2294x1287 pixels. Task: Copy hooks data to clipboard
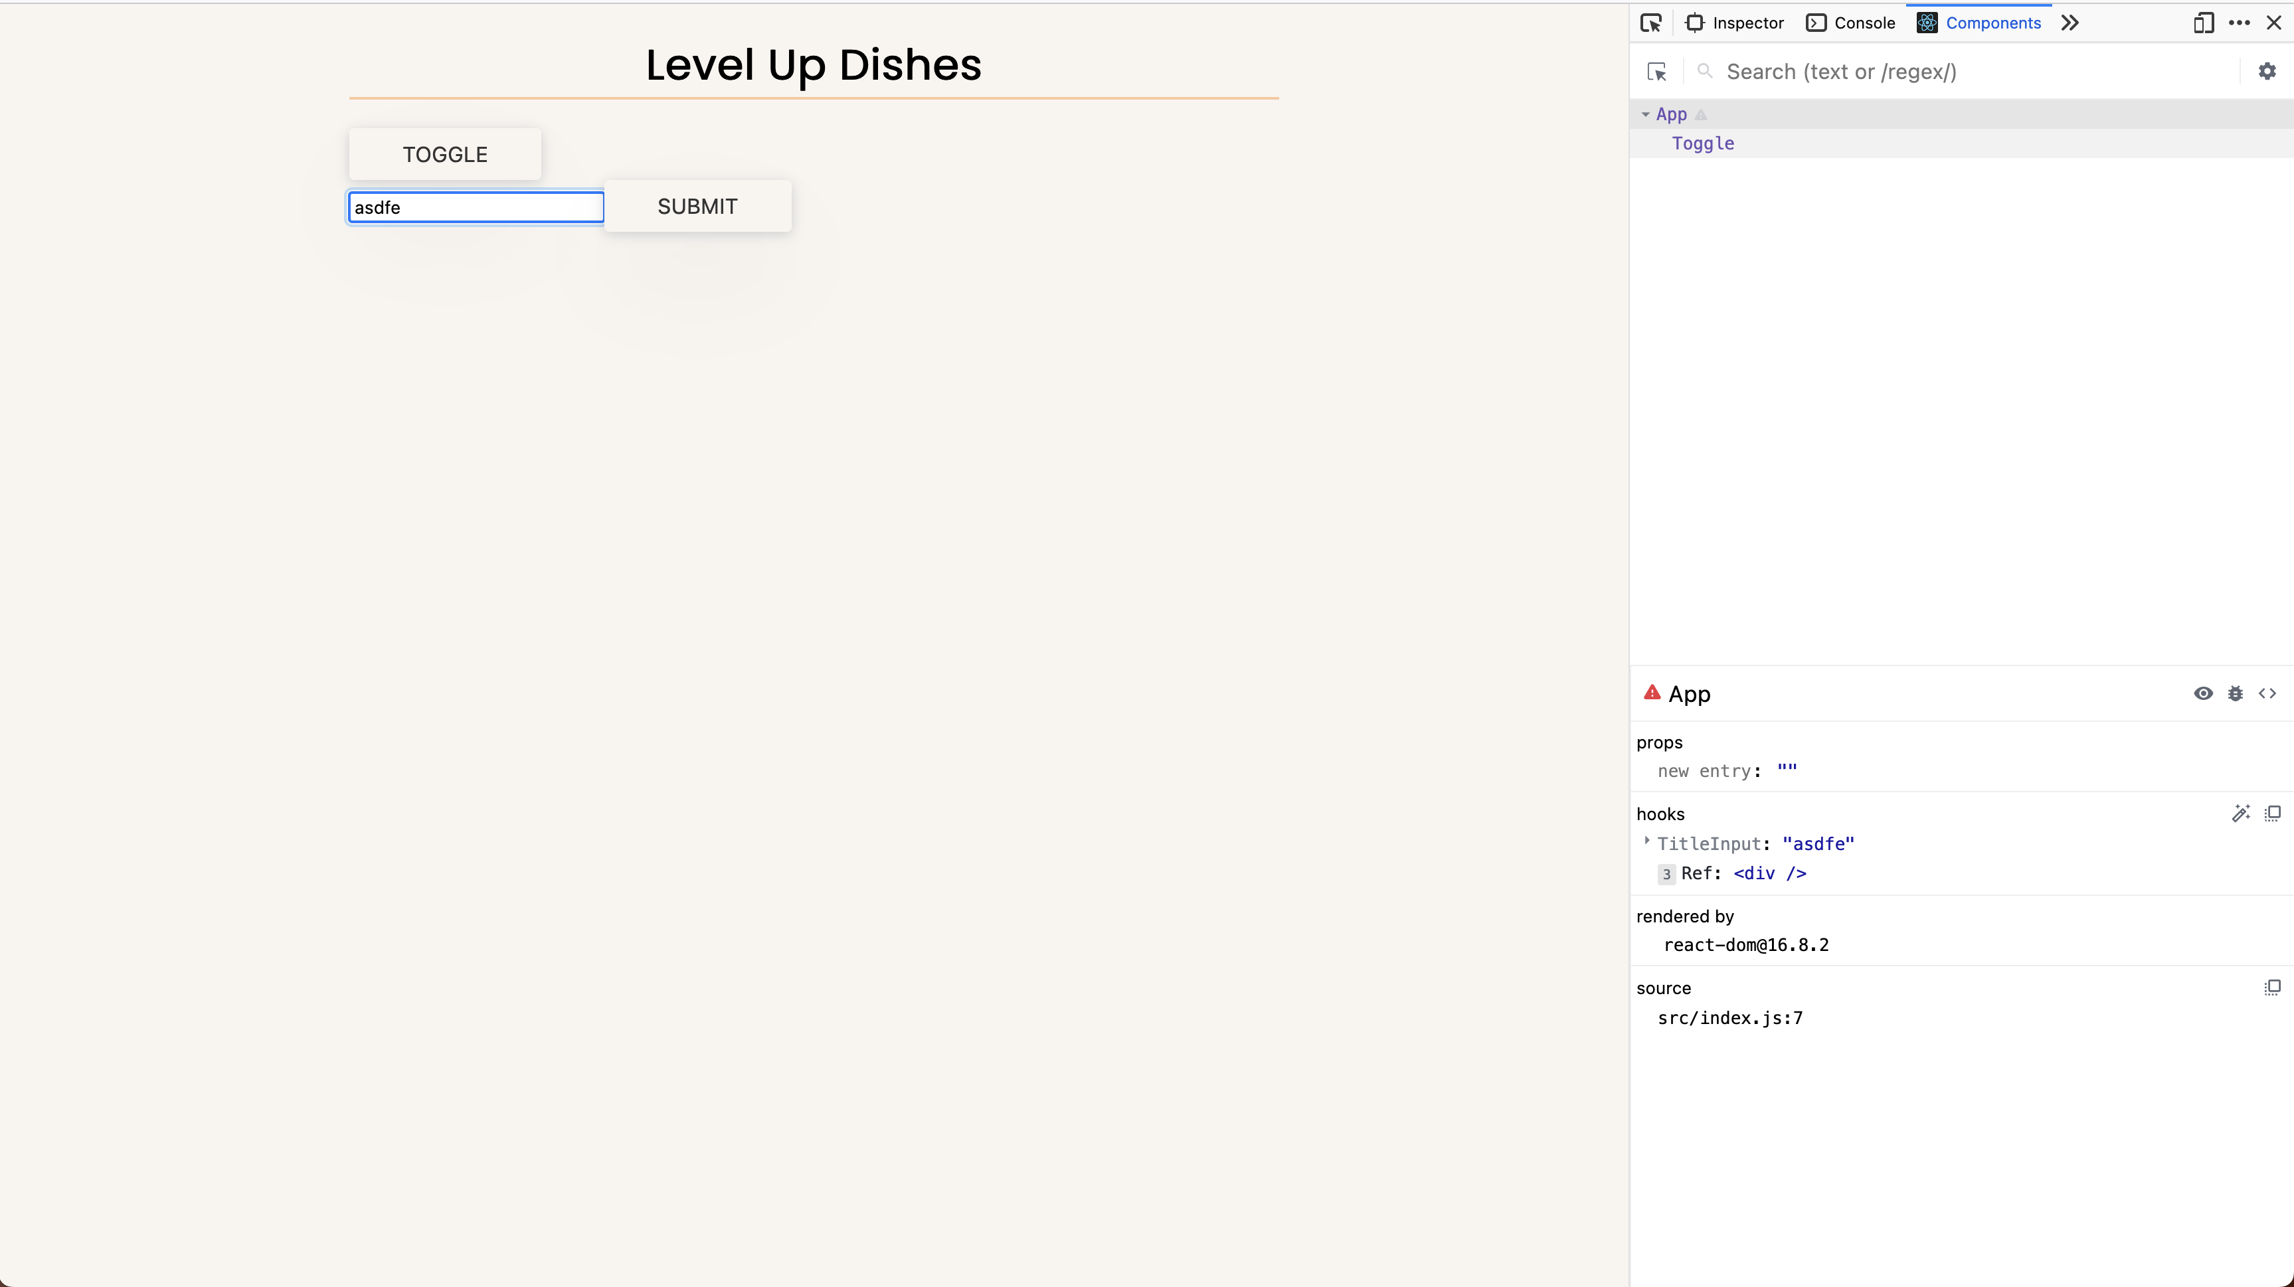[x=2271, y=813]
